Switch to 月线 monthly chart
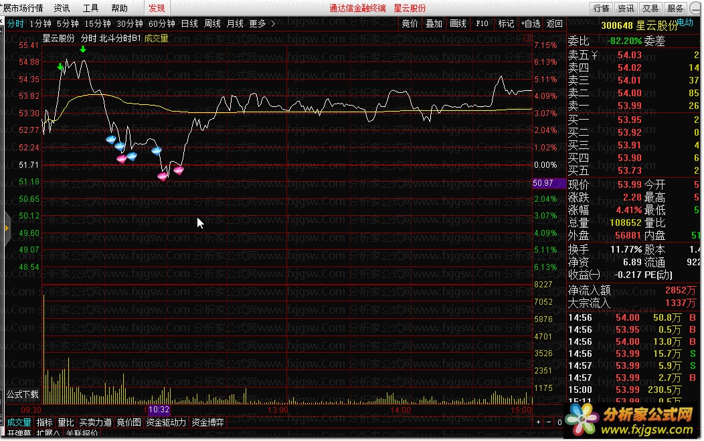704x441 pixels. point(235,24)
